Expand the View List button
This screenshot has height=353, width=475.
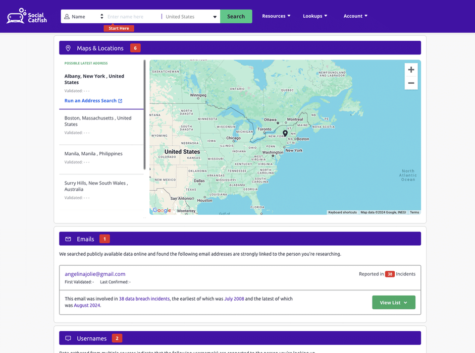(393, 303)
